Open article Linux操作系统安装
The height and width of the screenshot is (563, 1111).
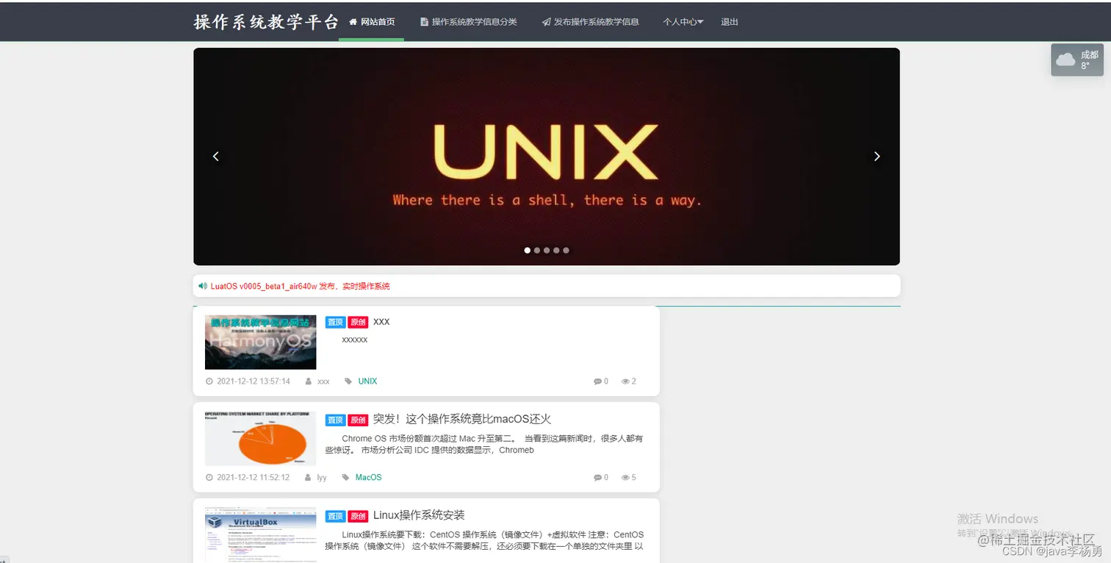[x=419, y=515]
